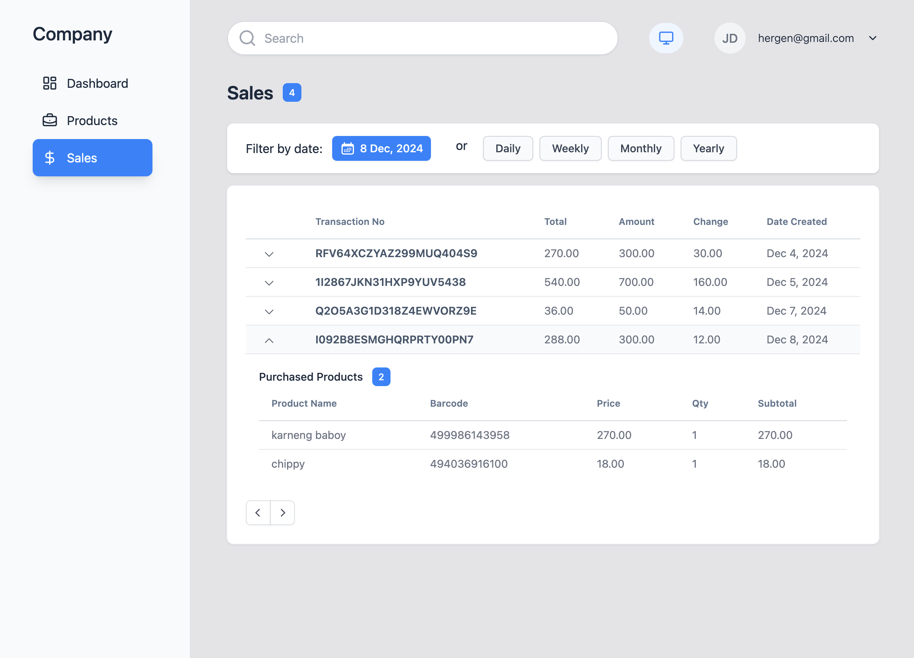The image size is (914, 658).
Task: Collapse transaction I092B8ESMGHQRPRTY00PN7 row
Action: pyautogui.click(x=269, y=341)
